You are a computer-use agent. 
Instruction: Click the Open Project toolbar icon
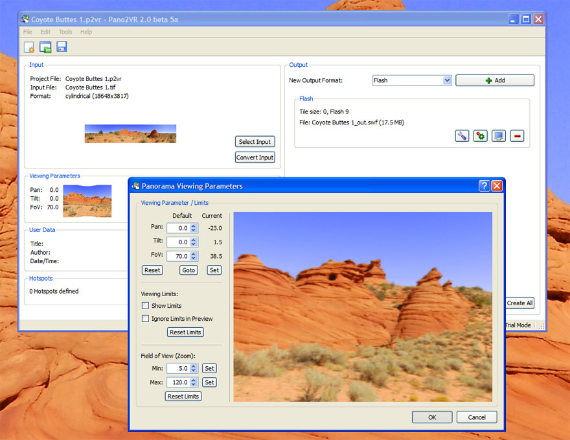point(45,47)
